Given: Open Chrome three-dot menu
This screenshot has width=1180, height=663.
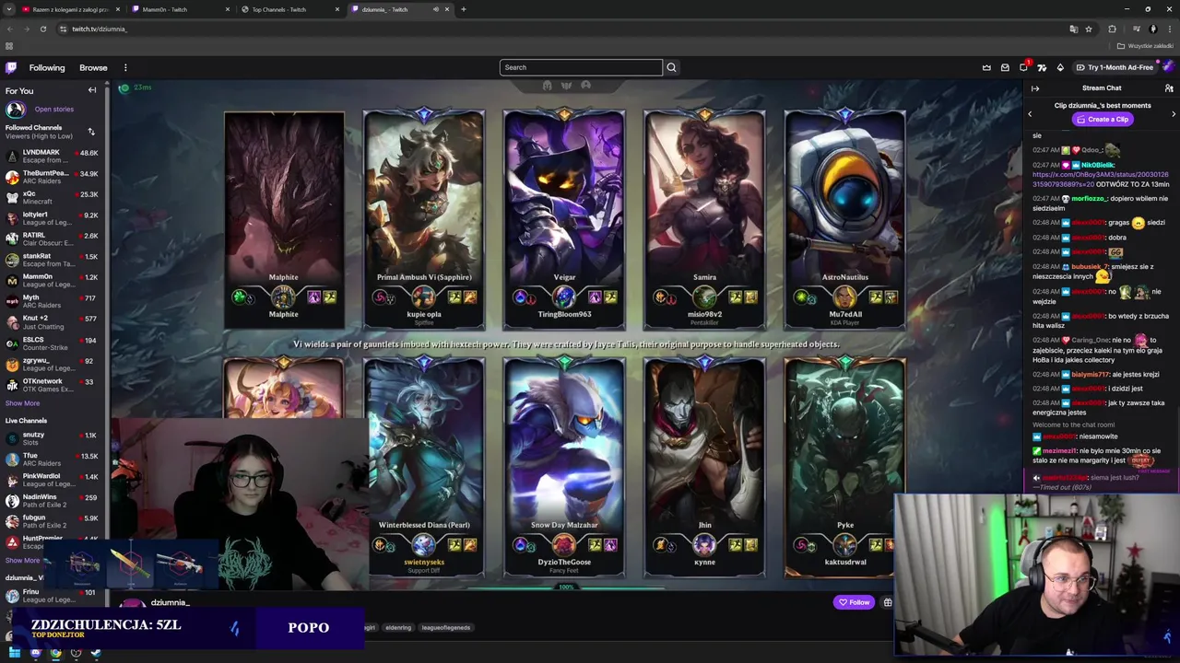Looking at the screenshot, I should pyautogui.click(x=1170, y=29).
